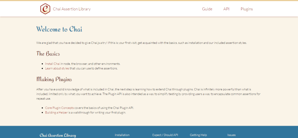
Task: Open the Guide navigation item
Action: tap(207, 9)
